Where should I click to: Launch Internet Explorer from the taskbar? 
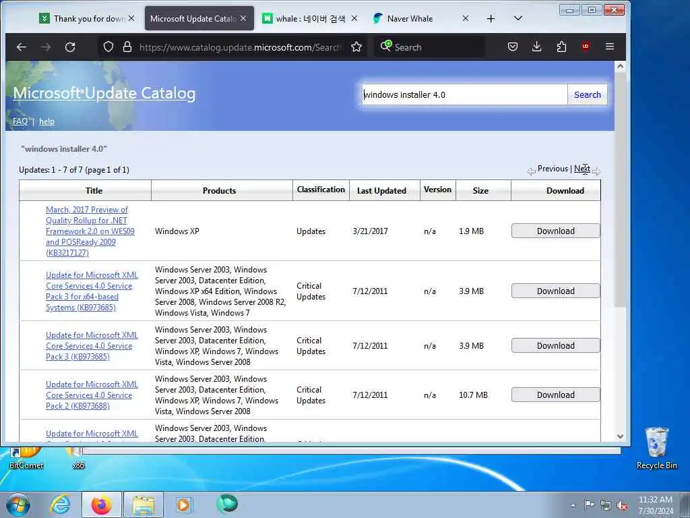(60, 505)
